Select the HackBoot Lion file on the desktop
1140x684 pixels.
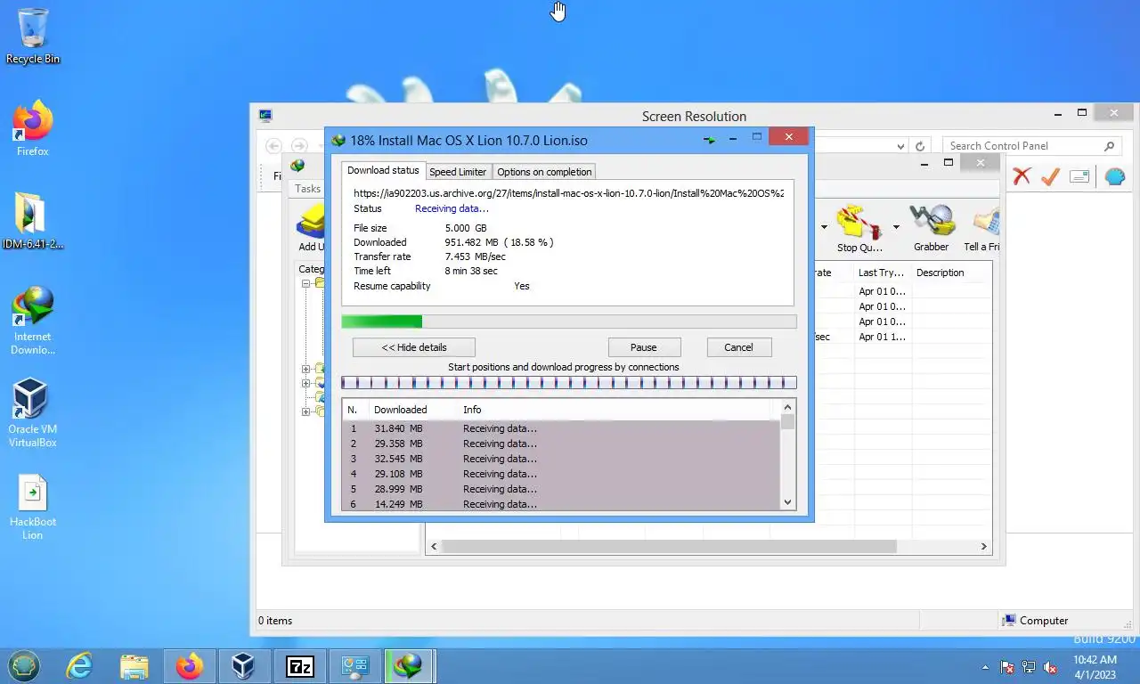pyautogui.click(x=33, y=508)
